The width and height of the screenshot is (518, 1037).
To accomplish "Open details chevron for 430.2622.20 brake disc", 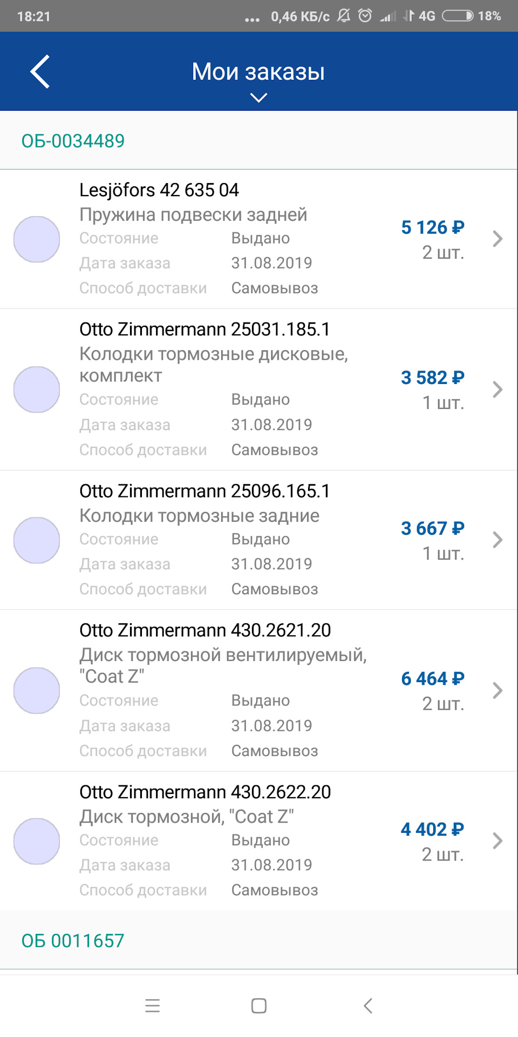I will click(x=497, y=840).
